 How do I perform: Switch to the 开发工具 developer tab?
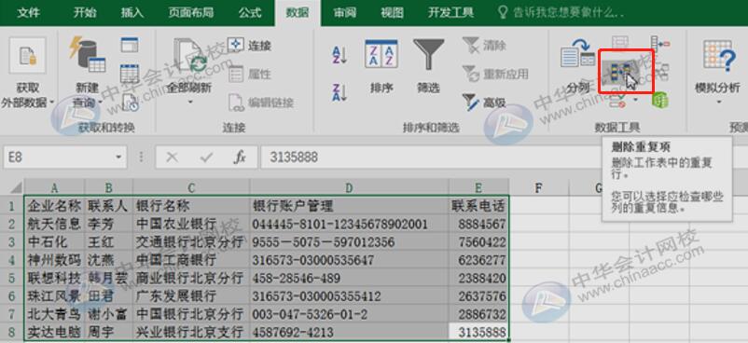coord(450,13)
